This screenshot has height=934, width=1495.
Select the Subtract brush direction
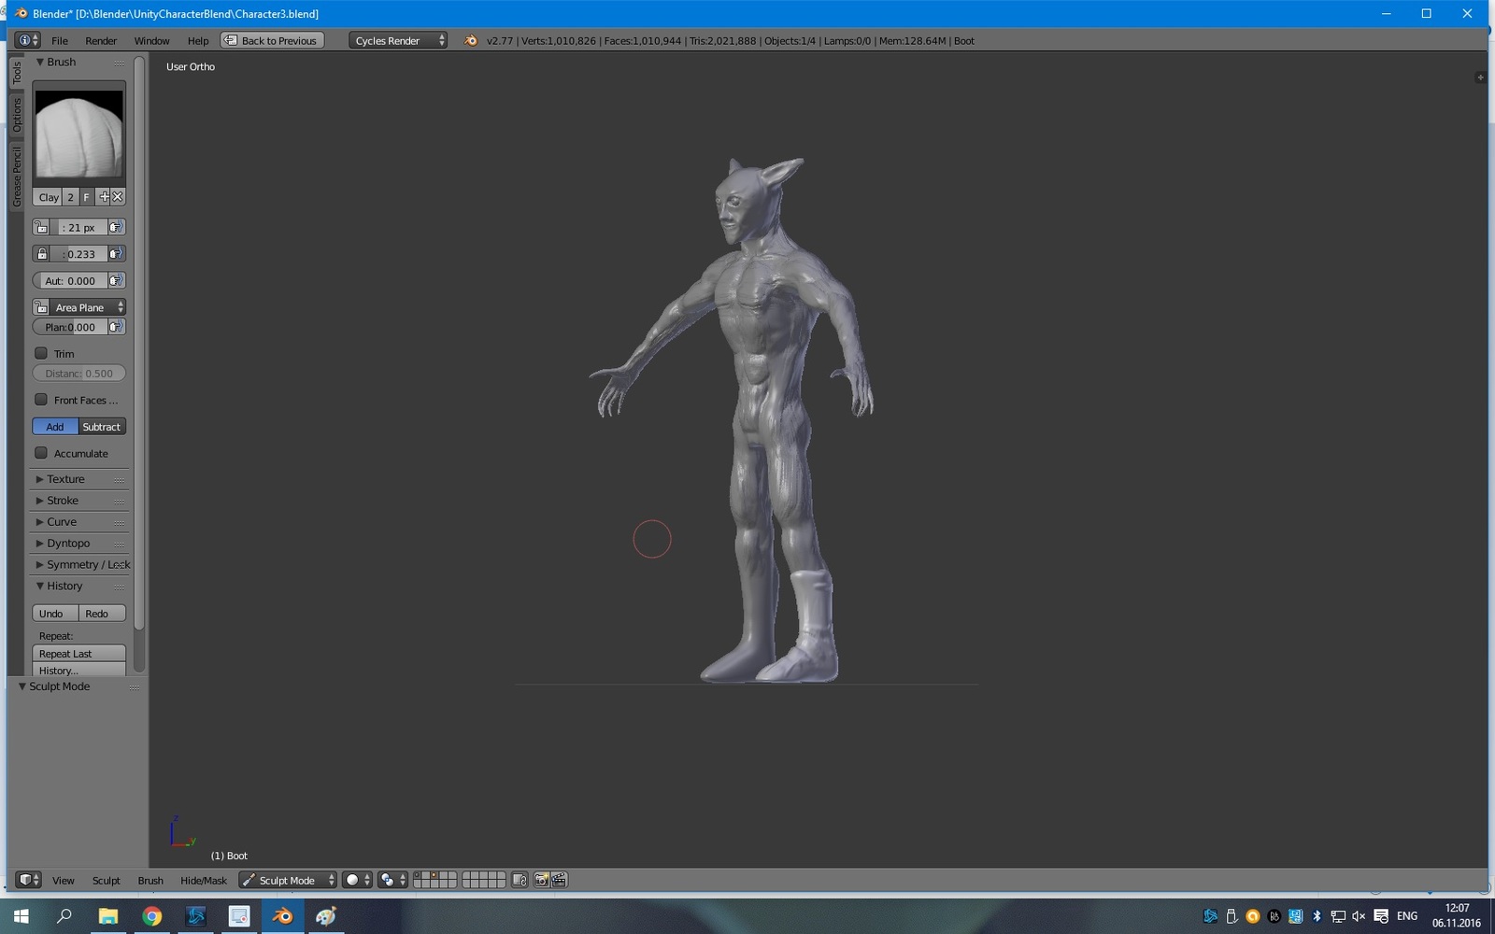click(x=102, y=427)
